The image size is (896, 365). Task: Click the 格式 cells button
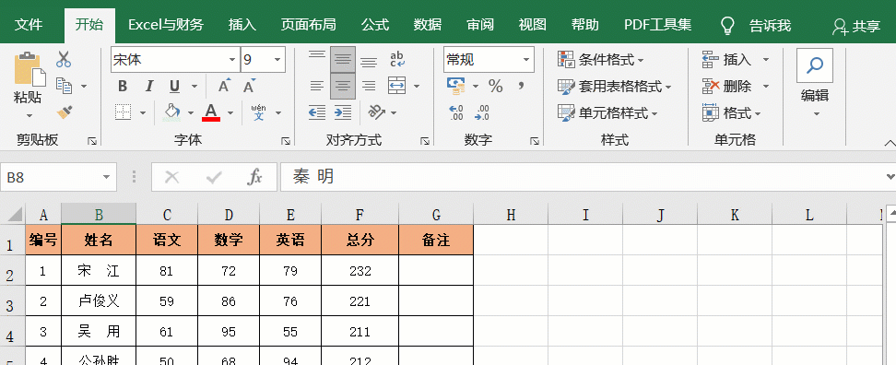731,112
